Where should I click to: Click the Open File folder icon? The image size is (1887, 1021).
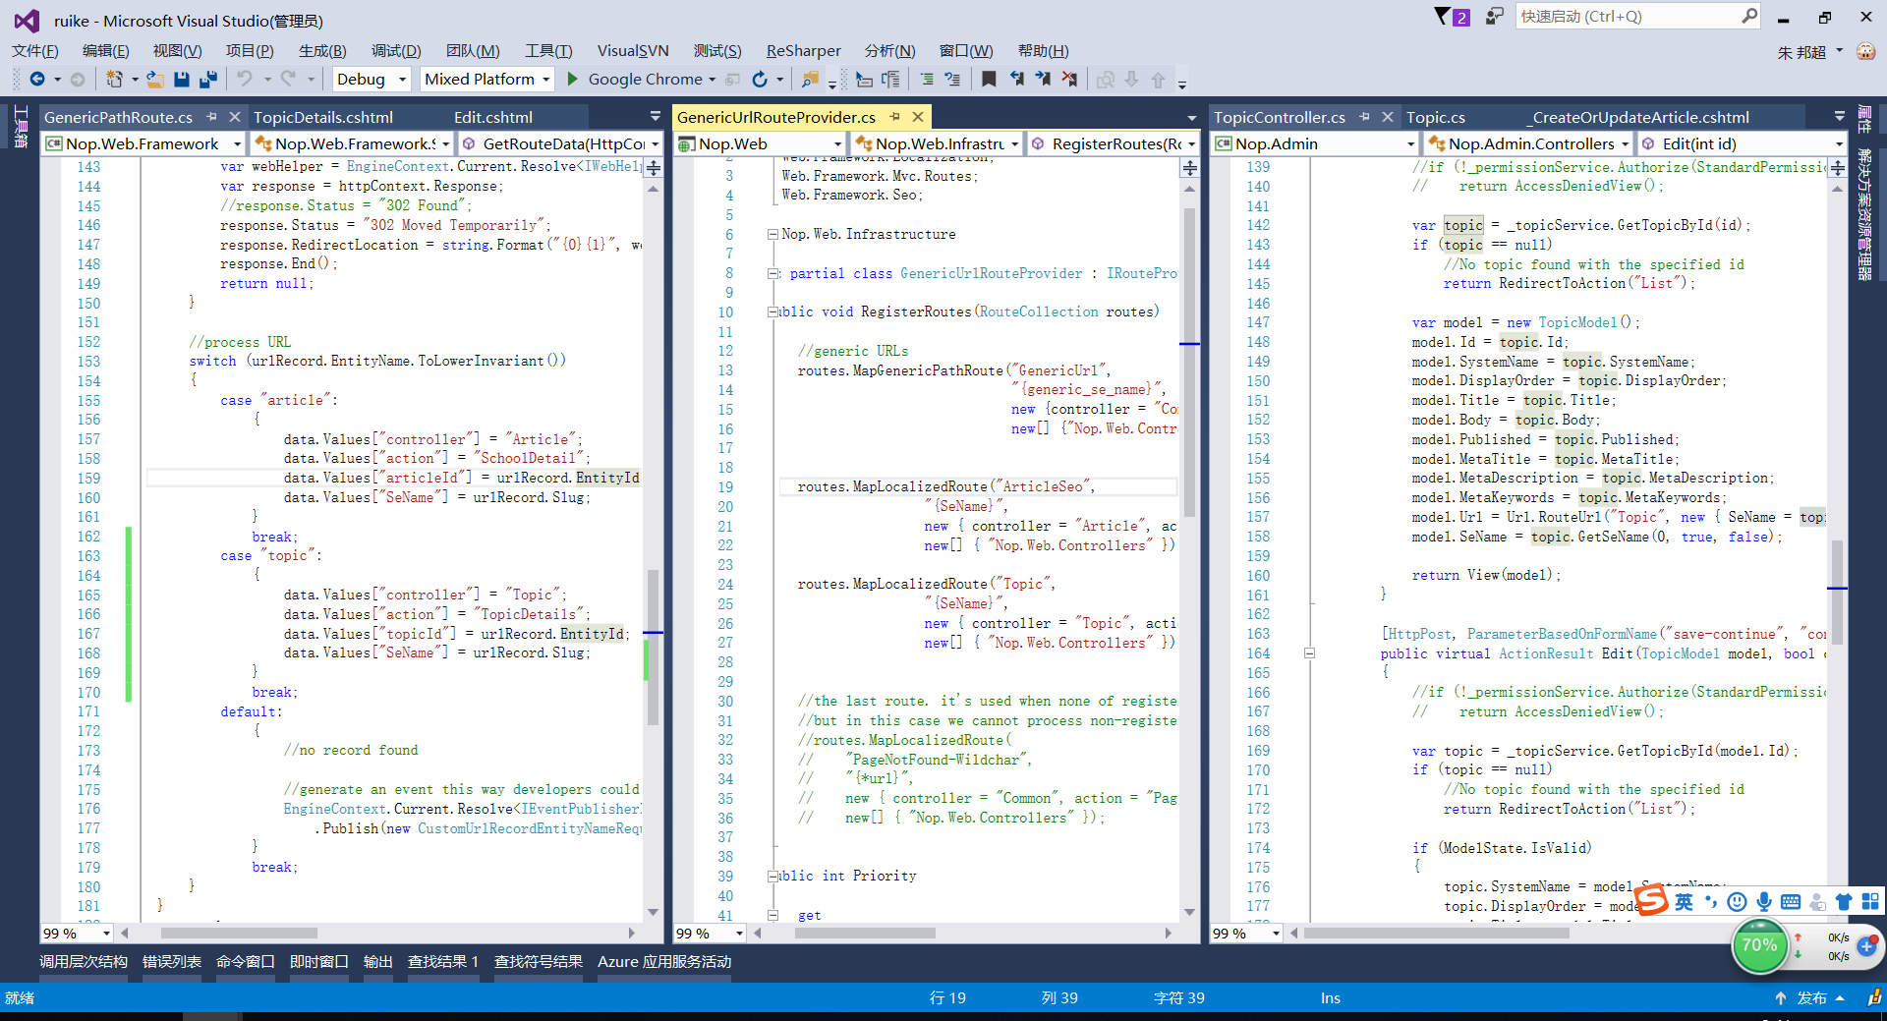pos(155,80)
